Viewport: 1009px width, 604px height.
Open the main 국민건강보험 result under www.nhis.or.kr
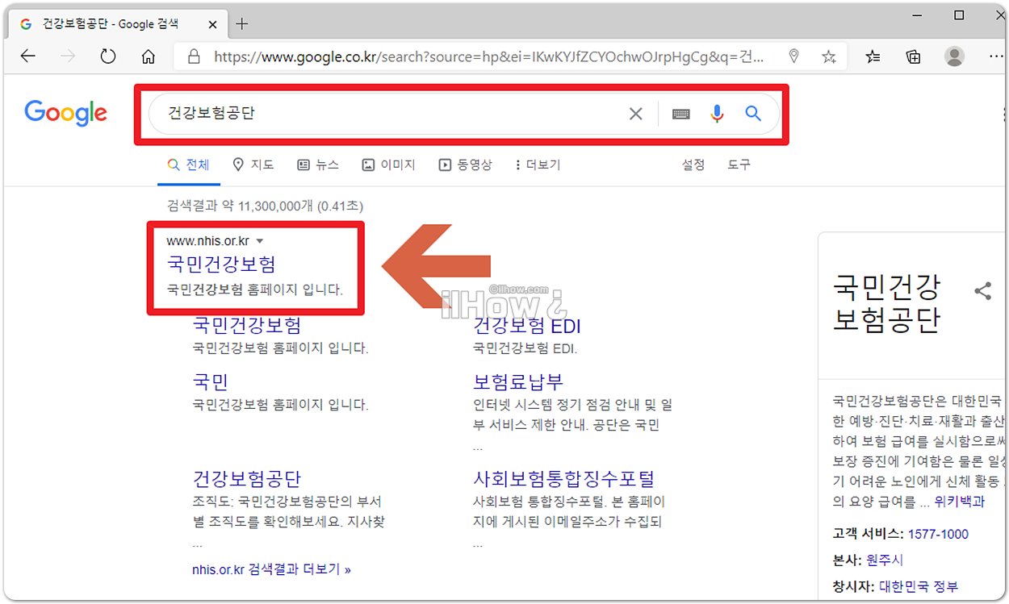[x=221, y=264]
